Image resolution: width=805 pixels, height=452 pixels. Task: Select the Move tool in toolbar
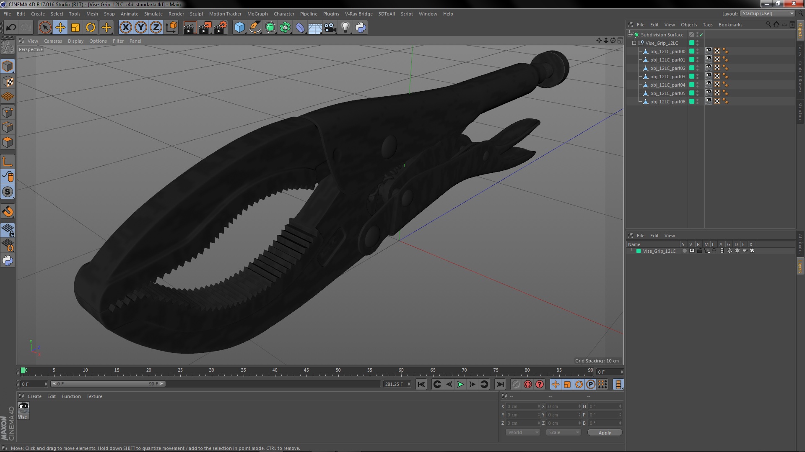pyautogui.click(x=60, y=27)
